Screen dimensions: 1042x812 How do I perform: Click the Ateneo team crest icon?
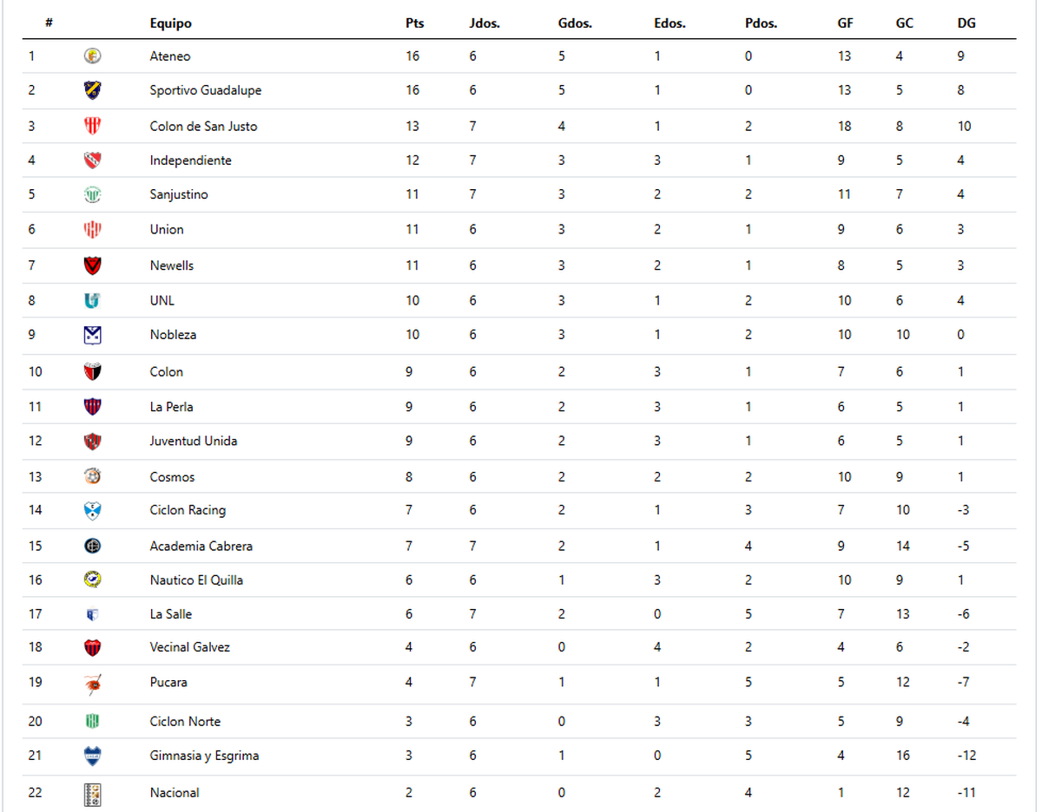click(x=92, y=56)
